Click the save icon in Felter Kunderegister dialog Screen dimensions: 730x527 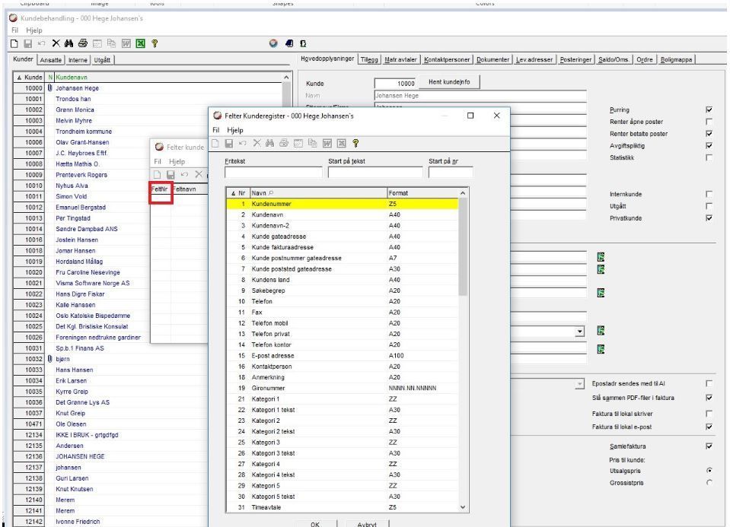click(x=228, y=143)
